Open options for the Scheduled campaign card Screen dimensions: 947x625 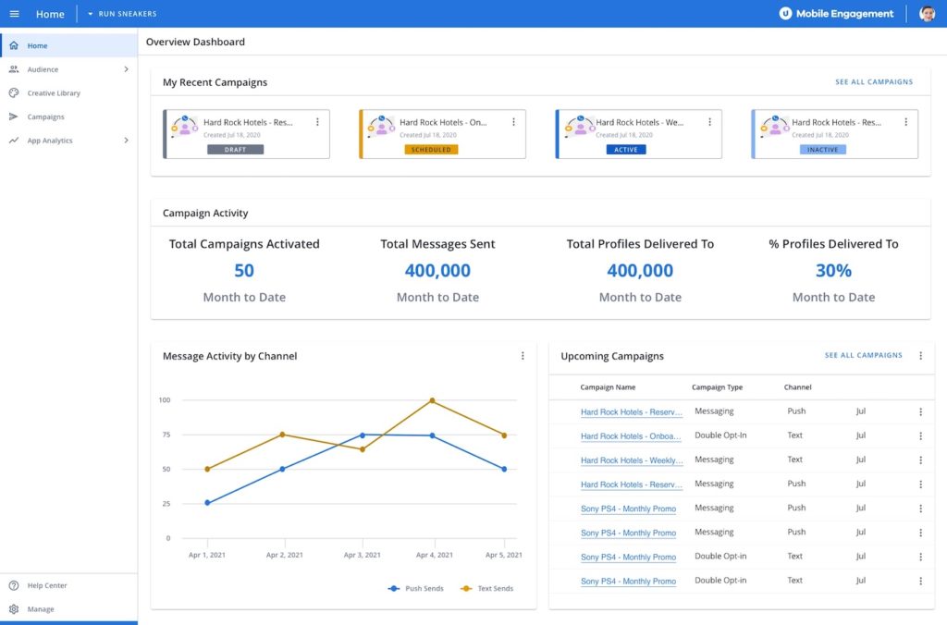click(513, 122)
